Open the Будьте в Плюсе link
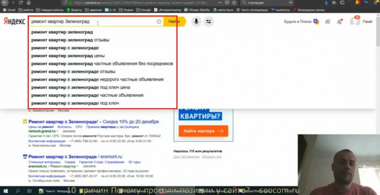This screenshot has height=195, width=380. pyautogui.click(x=298, y=22)
